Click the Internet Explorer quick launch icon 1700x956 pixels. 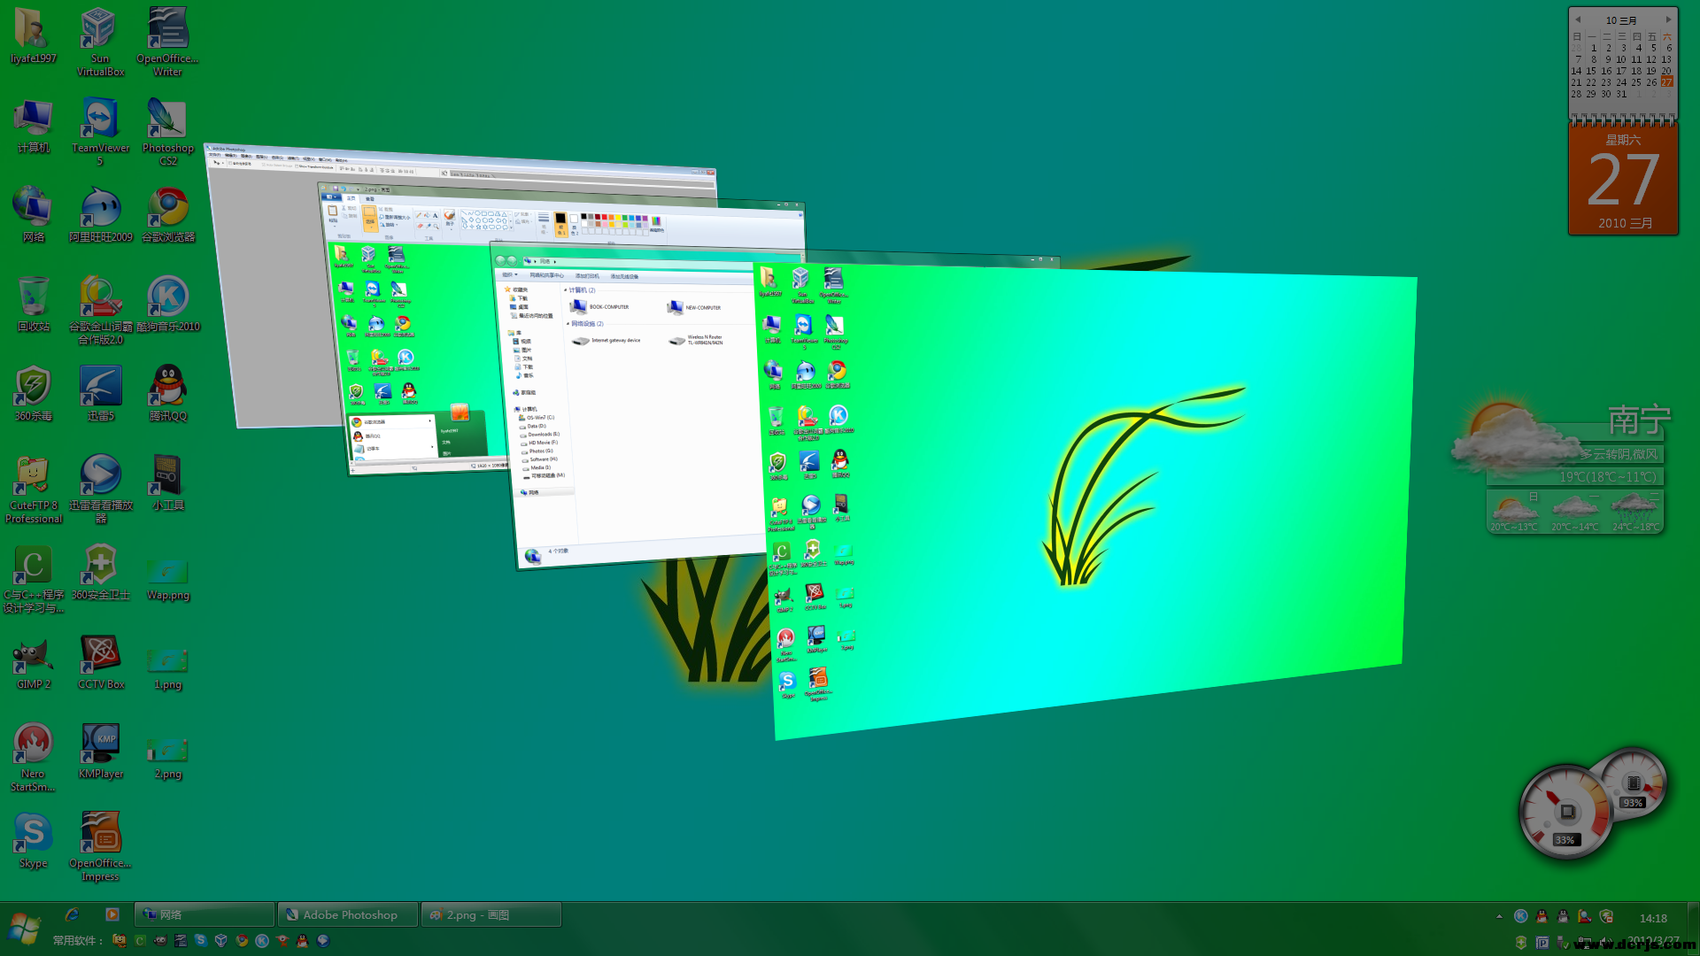pyautogui.click(x=73, y=914)
